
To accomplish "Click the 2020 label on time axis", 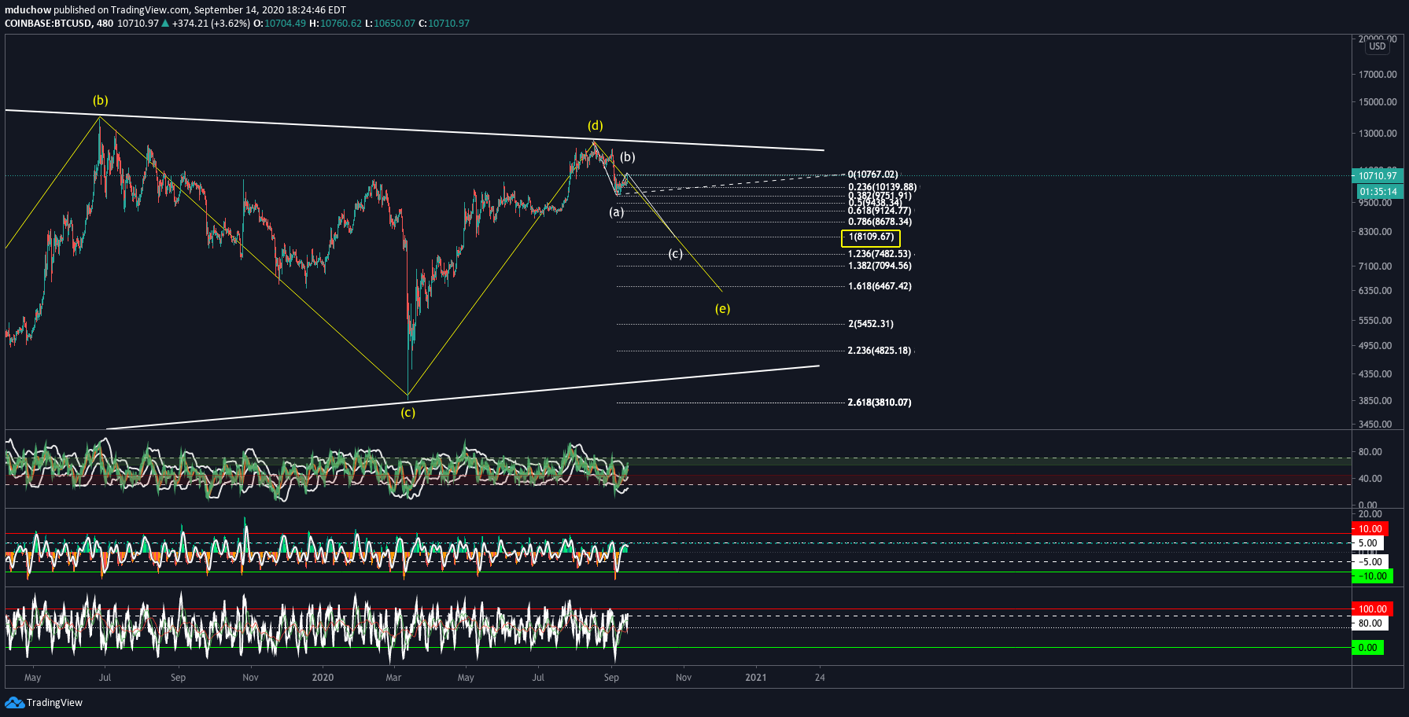I will click(x=323, y=678).
